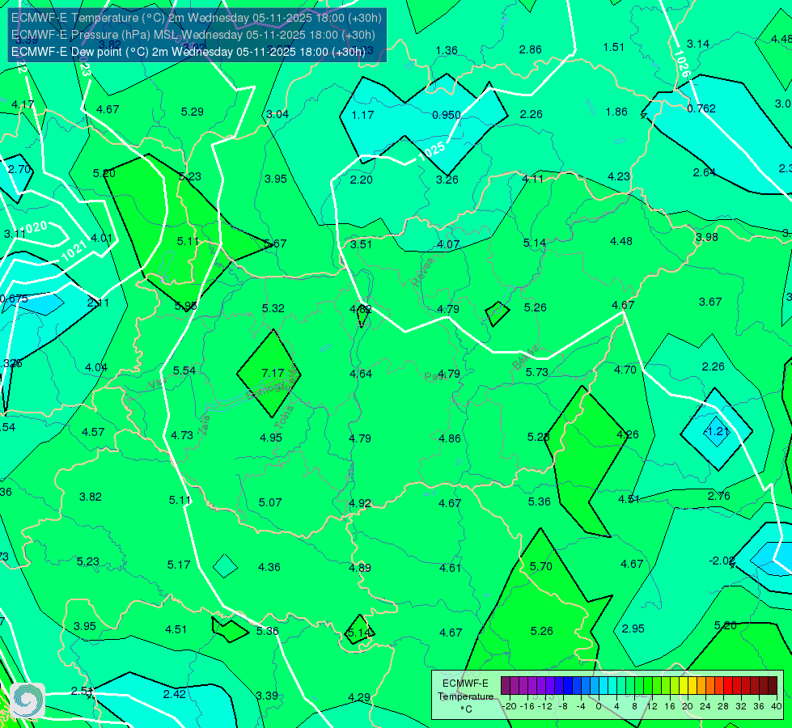
Task: Click the Békés region label
Action: pos(525,358)
